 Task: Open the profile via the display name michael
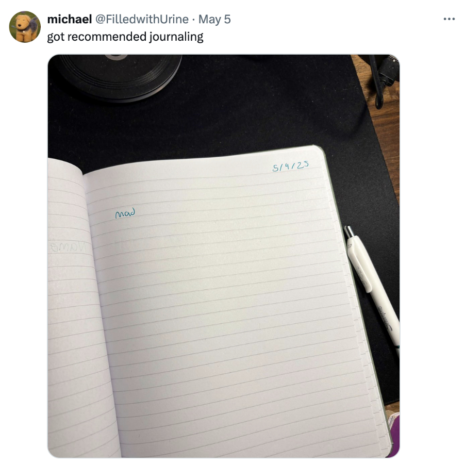point(70,19)
